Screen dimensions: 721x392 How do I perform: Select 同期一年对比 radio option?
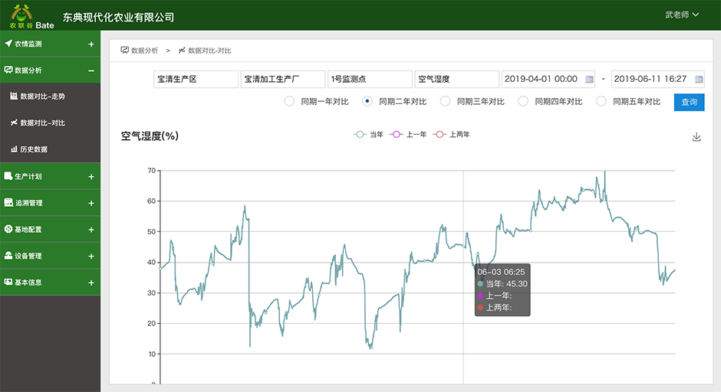[289, 101]
